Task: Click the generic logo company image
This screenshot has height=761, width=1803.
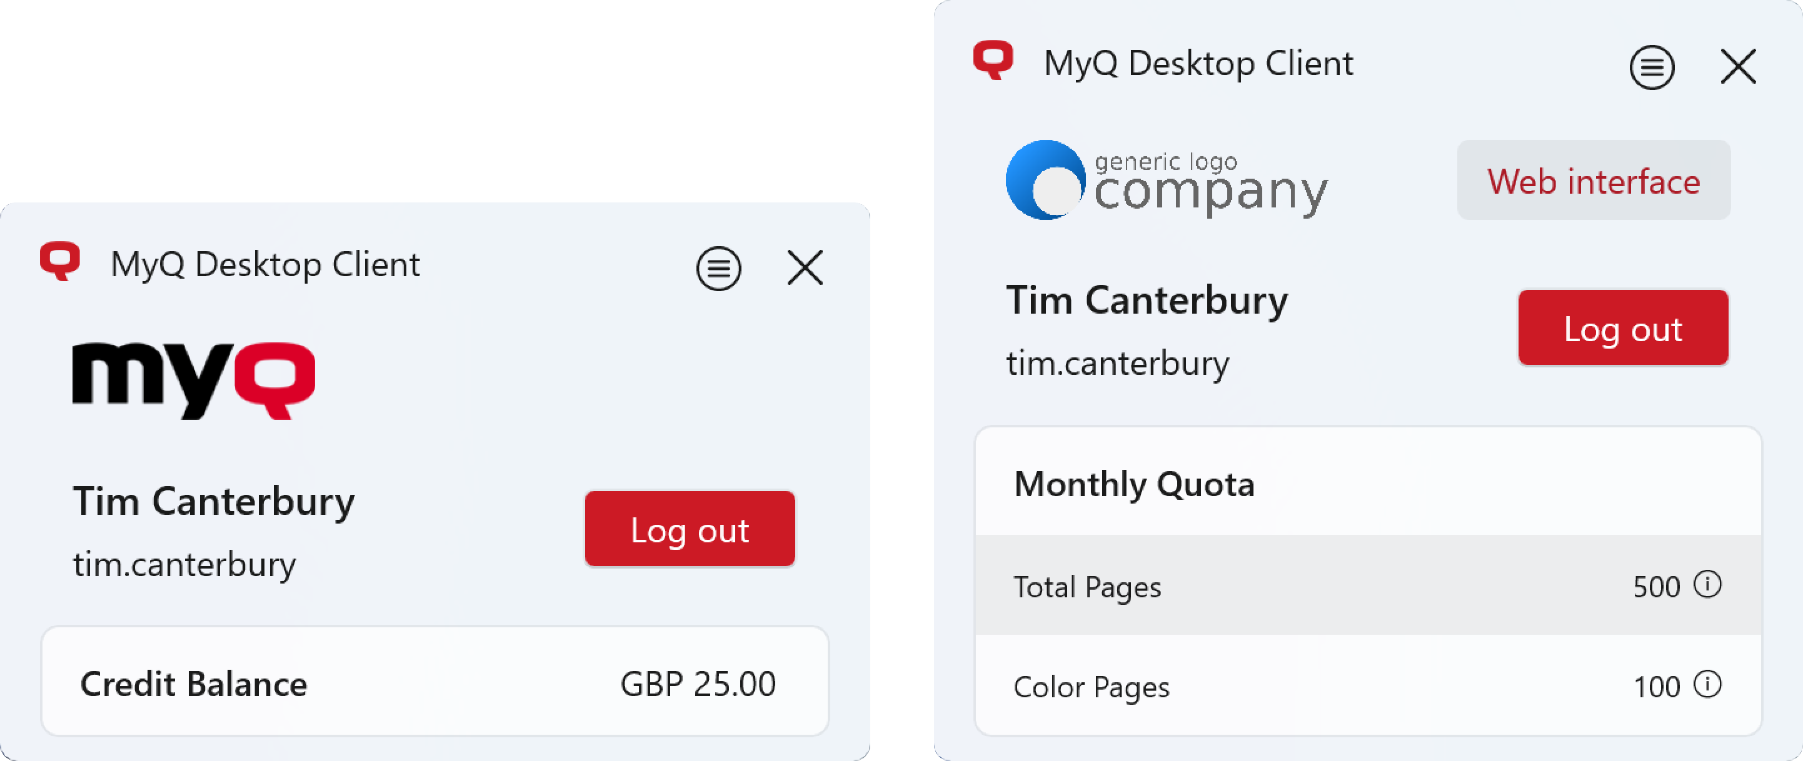Action: click(x=1165, y=181)
